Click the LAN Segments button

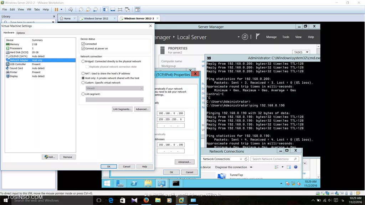tap(122, 109)
